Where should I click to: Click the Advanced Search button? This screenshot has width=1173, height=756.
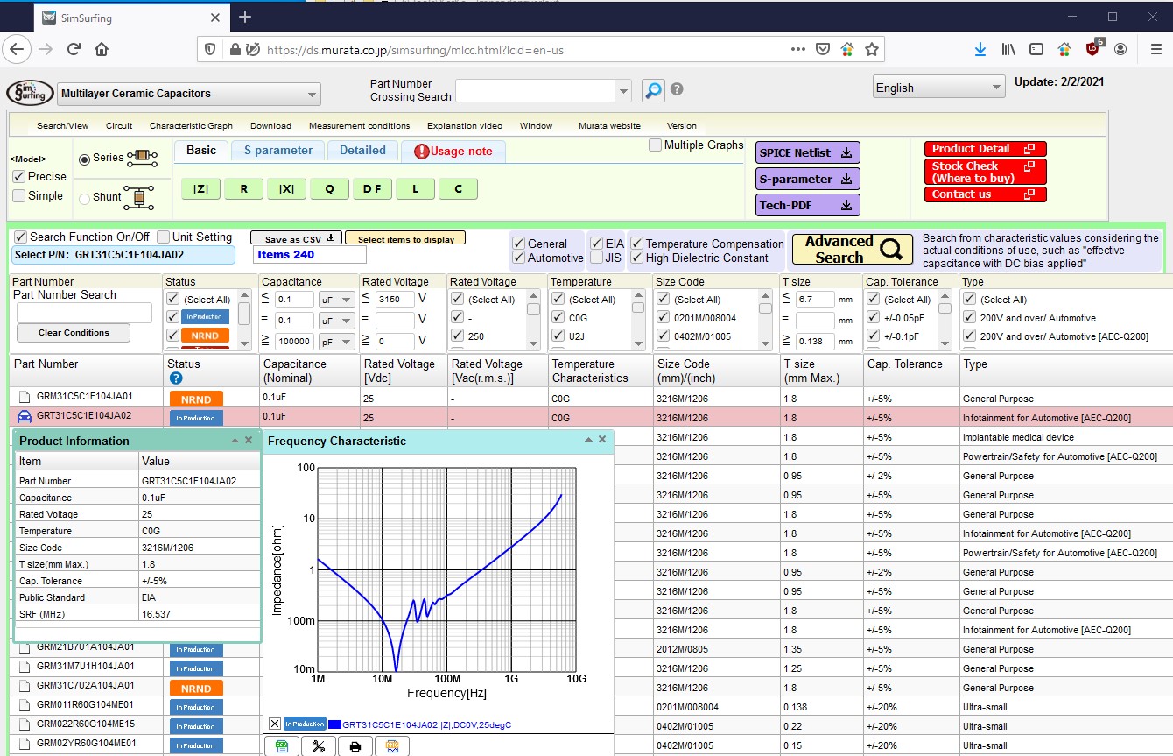[x=853, y=249]
